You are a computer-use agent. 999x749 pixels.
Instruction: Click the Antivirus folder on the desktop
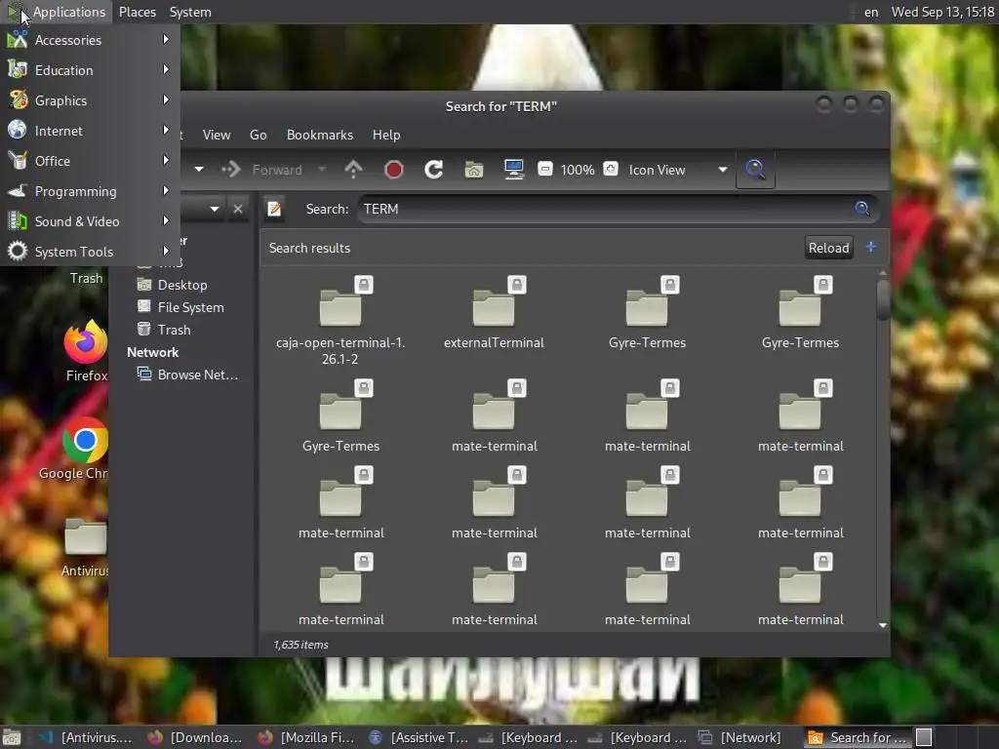coord(86,548)
